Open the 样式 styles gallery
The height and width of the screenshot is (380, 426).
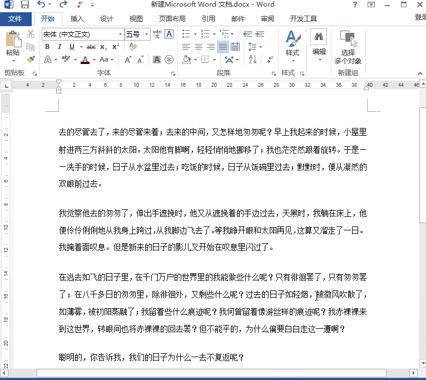pyautogui.click(x=293, y=46)
